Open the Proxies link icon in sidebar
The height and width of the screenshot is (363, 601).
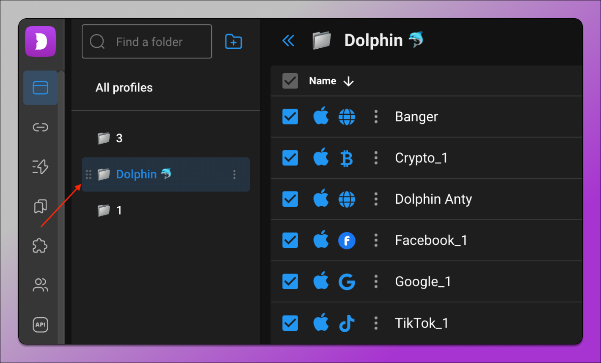pyautogui.click(x=41, y=127)
